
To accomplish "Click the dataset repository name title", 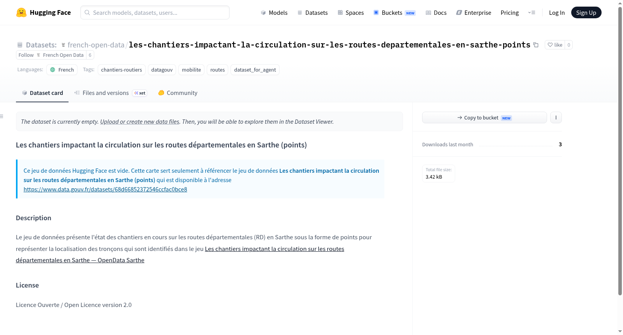I will 329,45.
